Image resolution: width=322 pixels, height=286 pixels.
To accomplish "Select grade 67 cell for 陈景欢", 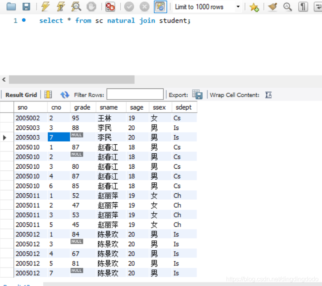I will pos(83,254).
